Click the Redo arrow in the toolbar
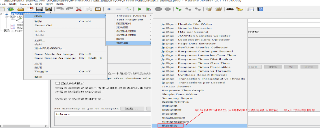 click(x=70, y=9)
